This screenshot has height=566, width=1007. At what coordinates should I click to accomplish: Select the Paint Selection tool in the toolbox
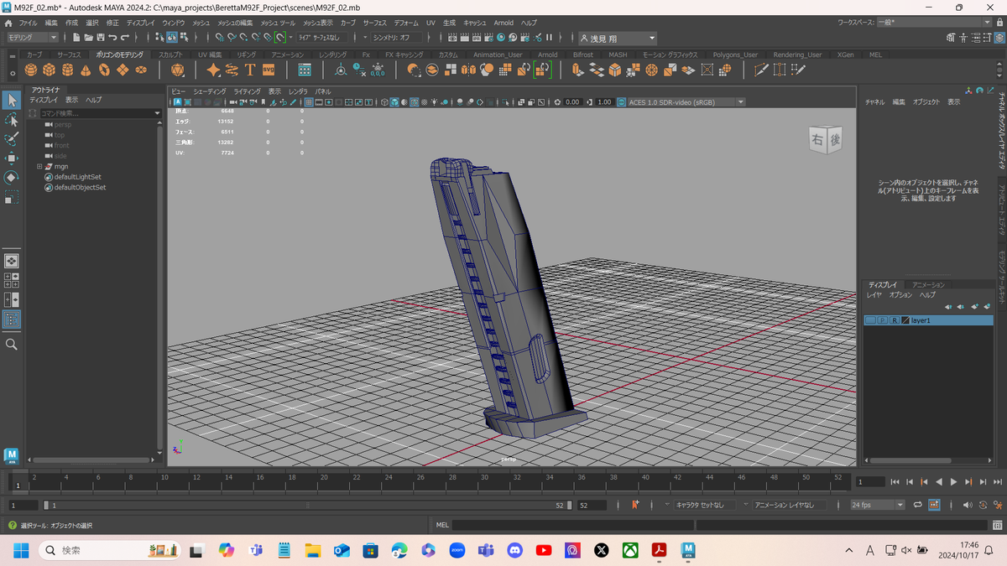12,139
